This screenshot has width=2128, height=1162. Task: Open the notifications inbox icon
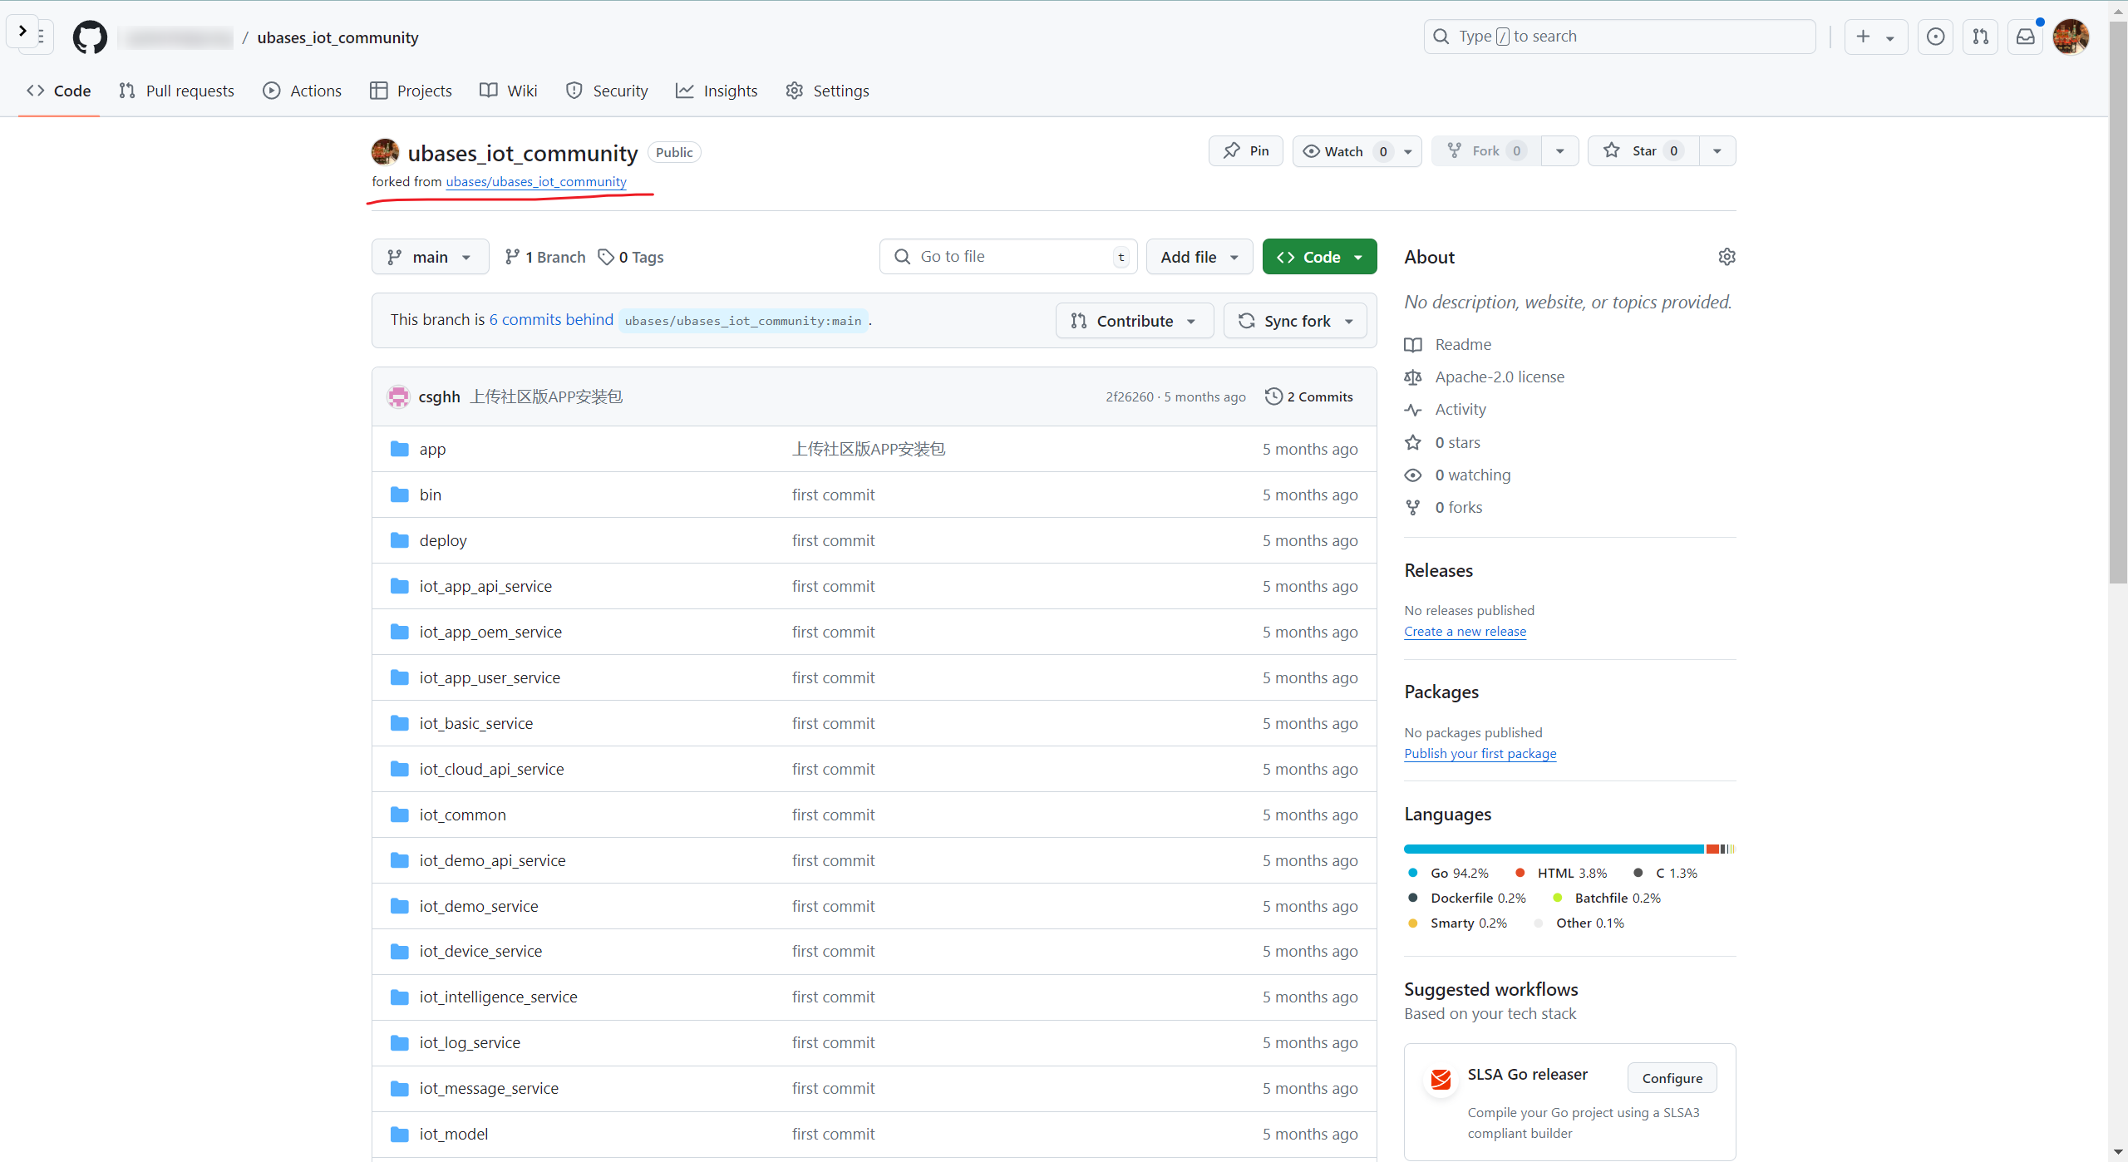point(2025,37)
